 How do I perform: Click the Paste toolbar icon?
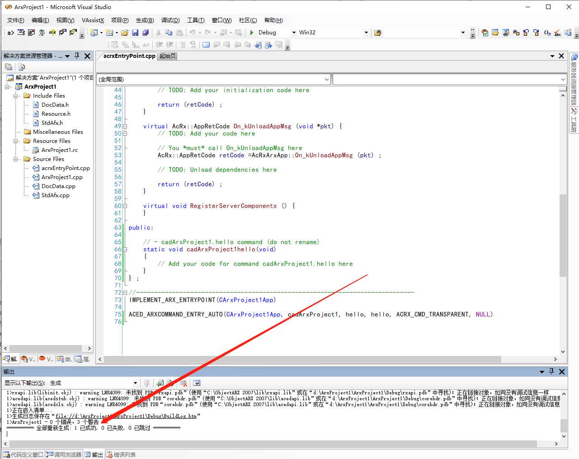coord(179,33)
